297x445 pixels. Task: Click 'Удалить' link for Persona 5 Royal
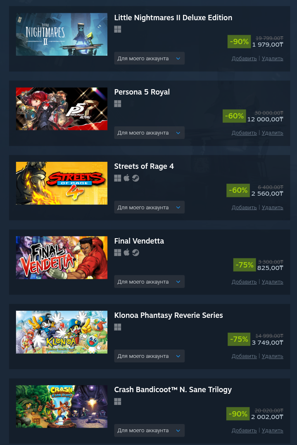(272, 133)
